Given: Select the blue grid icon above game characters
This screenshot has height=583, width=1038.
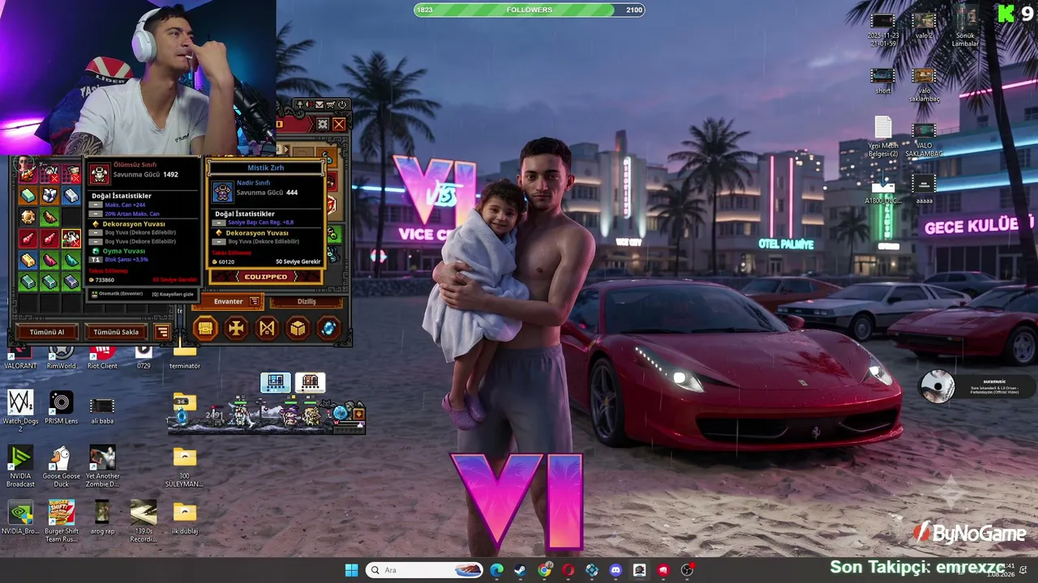Looking at the screenshot, I should coord(276,382).
